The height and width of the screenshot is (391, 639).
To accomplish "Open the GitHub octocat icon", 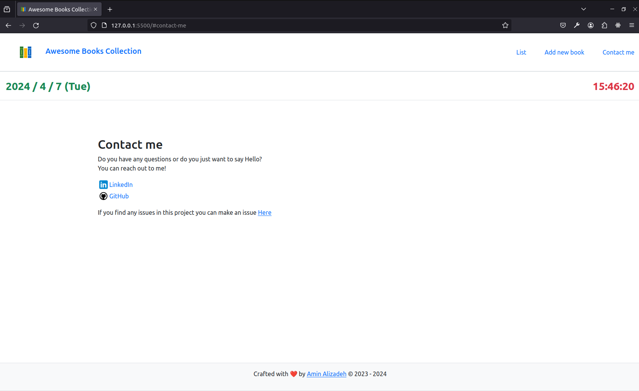I will (x=104, y=196).
